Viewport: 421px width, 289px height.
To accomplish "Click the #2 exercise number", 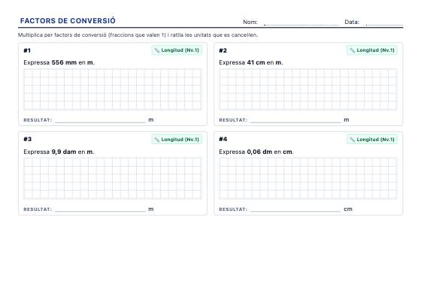I will (223, 50).
